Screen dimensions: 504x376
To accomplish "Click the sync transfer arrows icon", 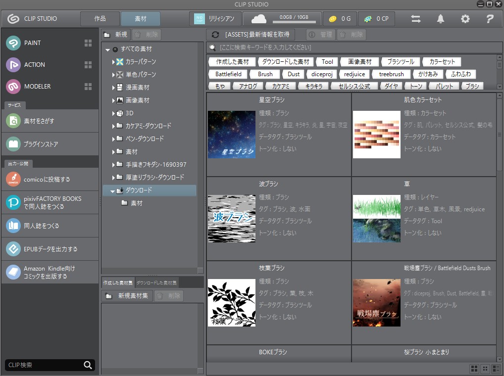I will click(416, 19).
